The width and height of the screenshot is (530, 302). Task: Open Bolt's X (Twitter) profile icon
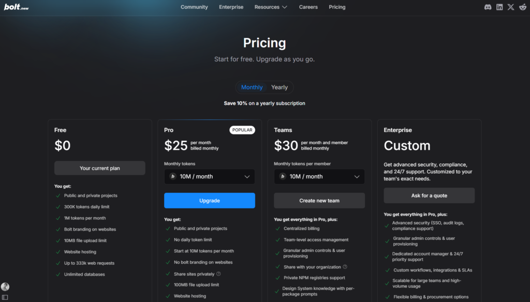click(x=511, y=7)
